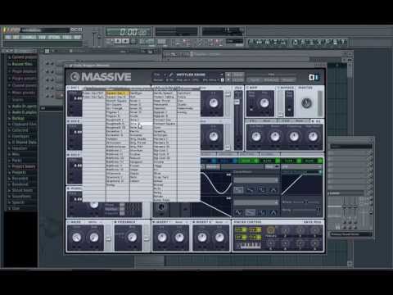
Task: Click the Noise color knob
Action: [77, 237]
